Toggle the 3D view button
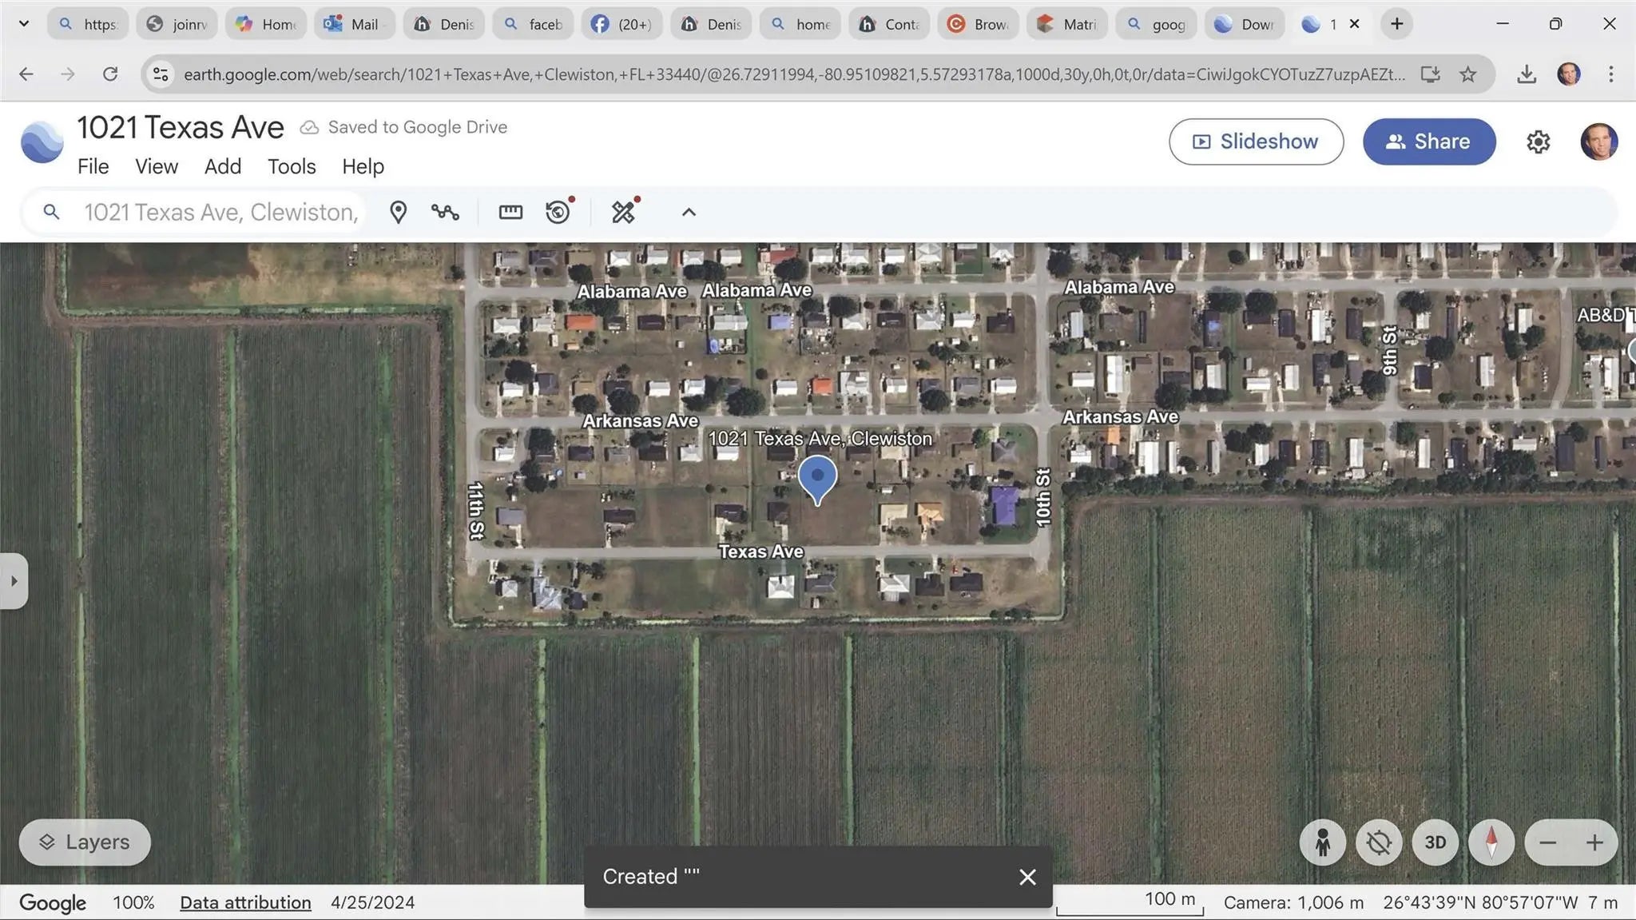The width and height of the screenshot is (1636, 920). click(x=1435, y=842)
